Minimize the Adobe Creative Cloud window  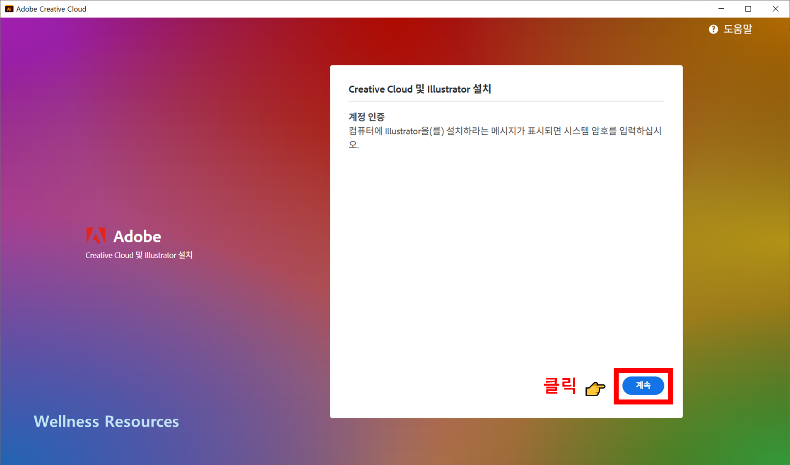[721, 9]
